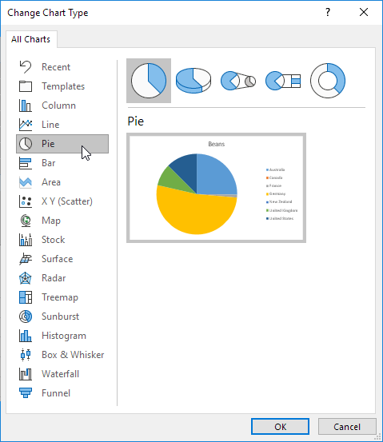Screen dimensions: 383x442
Task: Pick the Bar of Pie subtype icon
Action: pyautogui.click(x=283, y=81)
